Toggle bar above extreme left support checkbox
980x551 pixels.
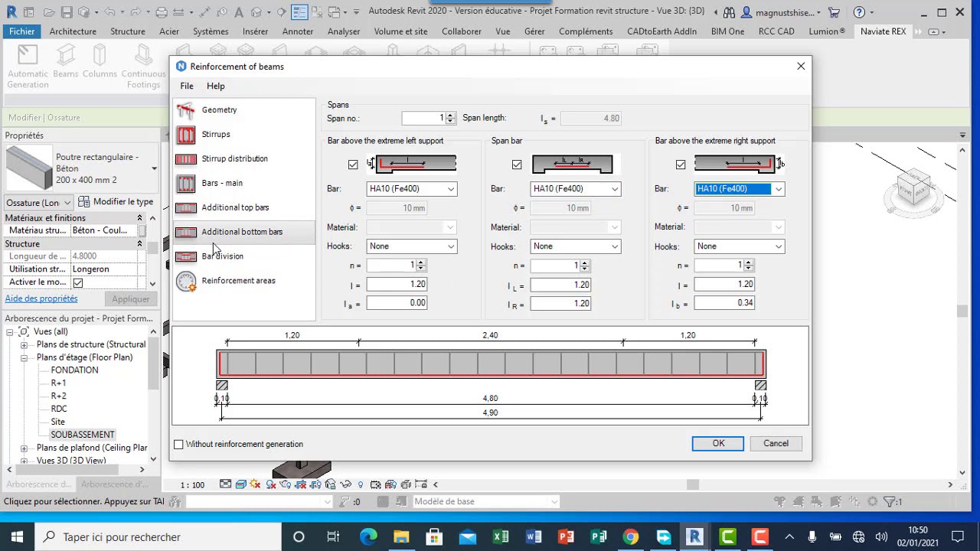[x=353, y=165]
